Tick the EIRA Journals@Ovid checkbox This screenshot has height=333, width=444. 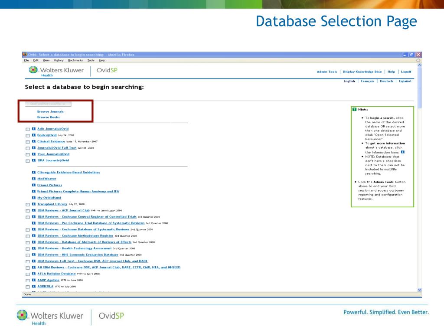(27, 161)
